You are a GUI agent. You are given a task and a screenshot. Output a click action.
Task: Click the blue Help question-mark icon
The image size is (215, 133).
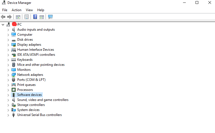tap(35, 17)
